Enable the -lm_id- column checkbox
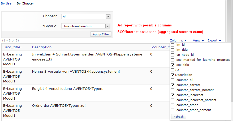This screenshot has width=233, height=121. click(173, 45)
